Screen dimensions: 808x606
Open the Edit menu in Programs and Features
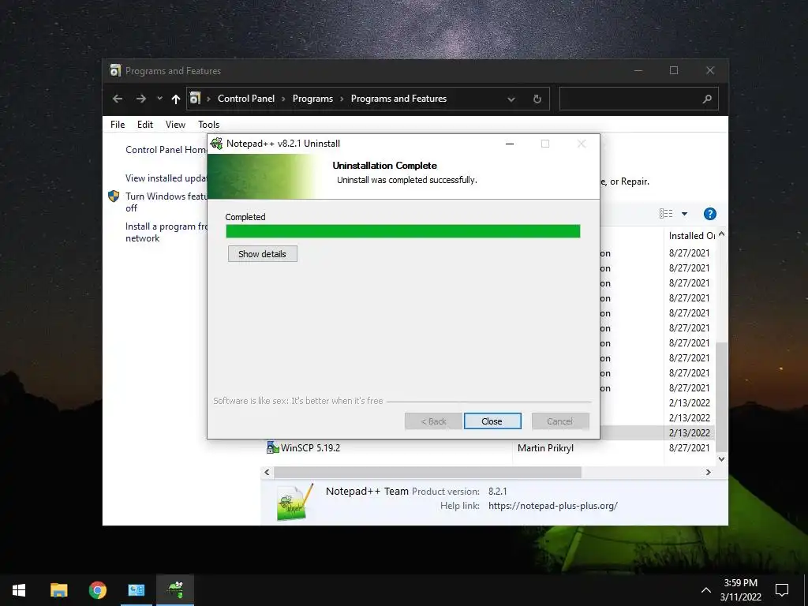(145, 124)
